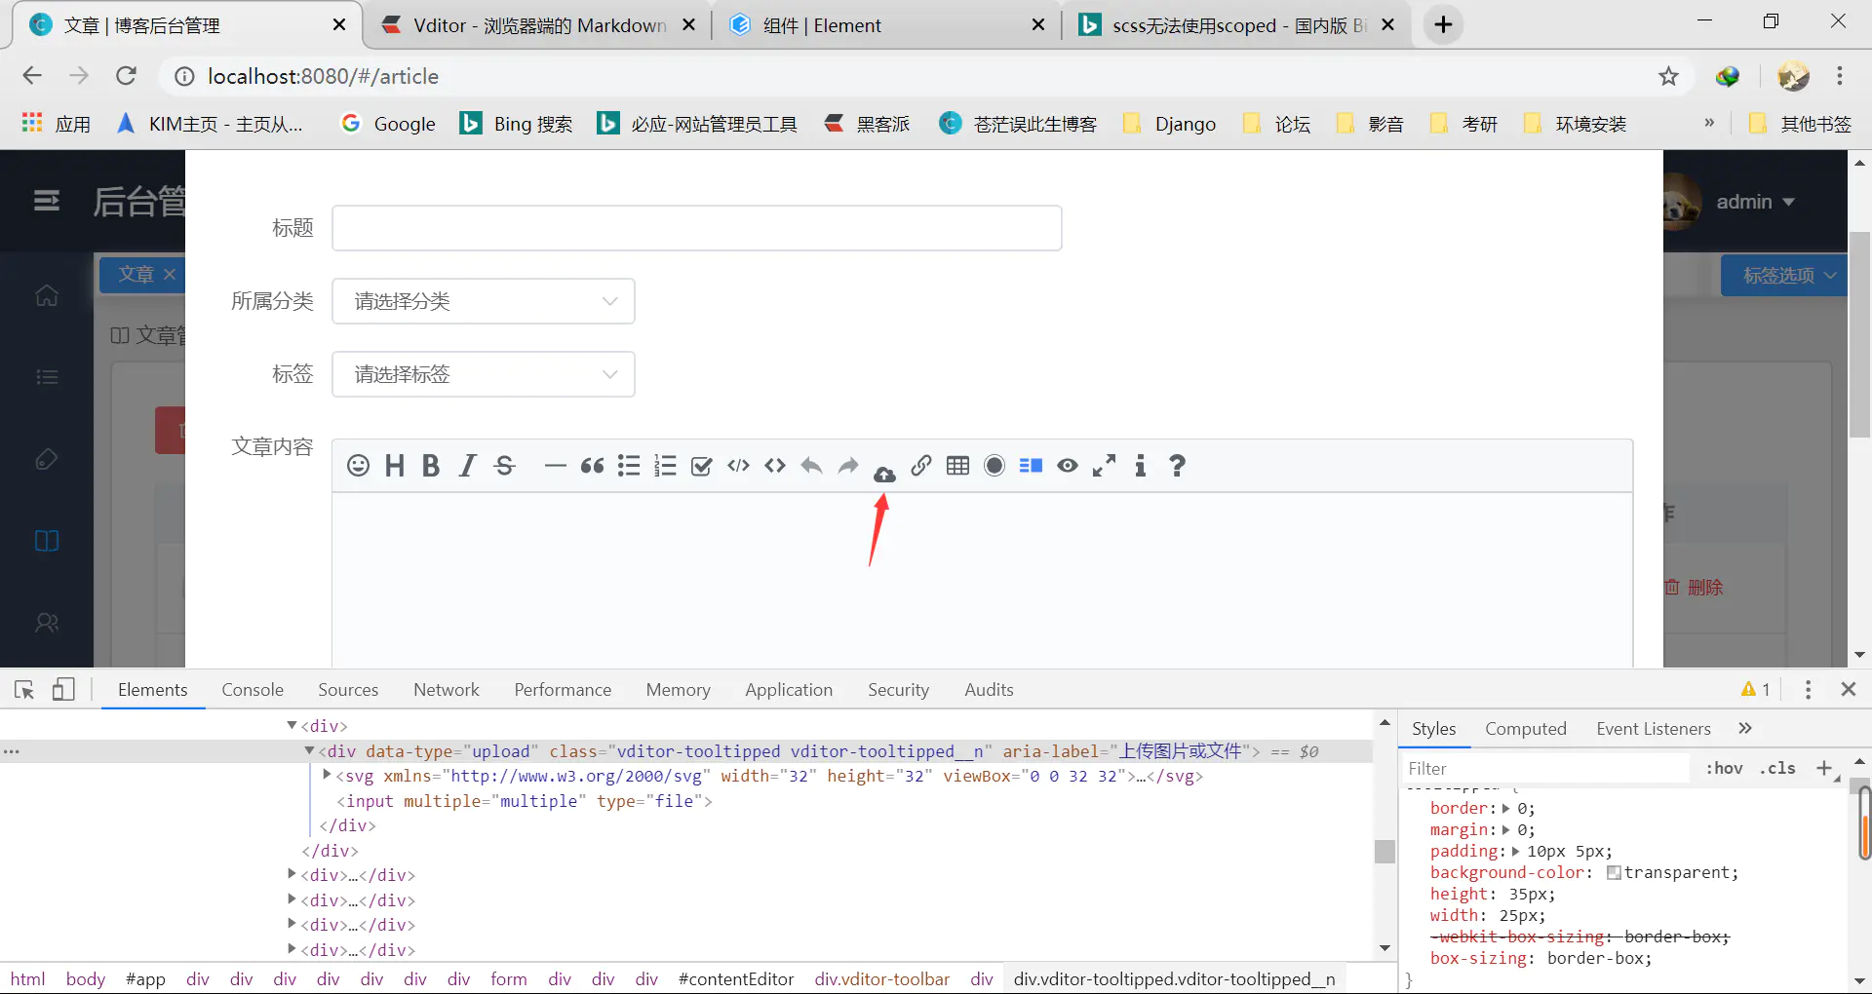Click the fullscreen expand icon in editor
The image size is (1872, 994).
(x=1104, y=466)
